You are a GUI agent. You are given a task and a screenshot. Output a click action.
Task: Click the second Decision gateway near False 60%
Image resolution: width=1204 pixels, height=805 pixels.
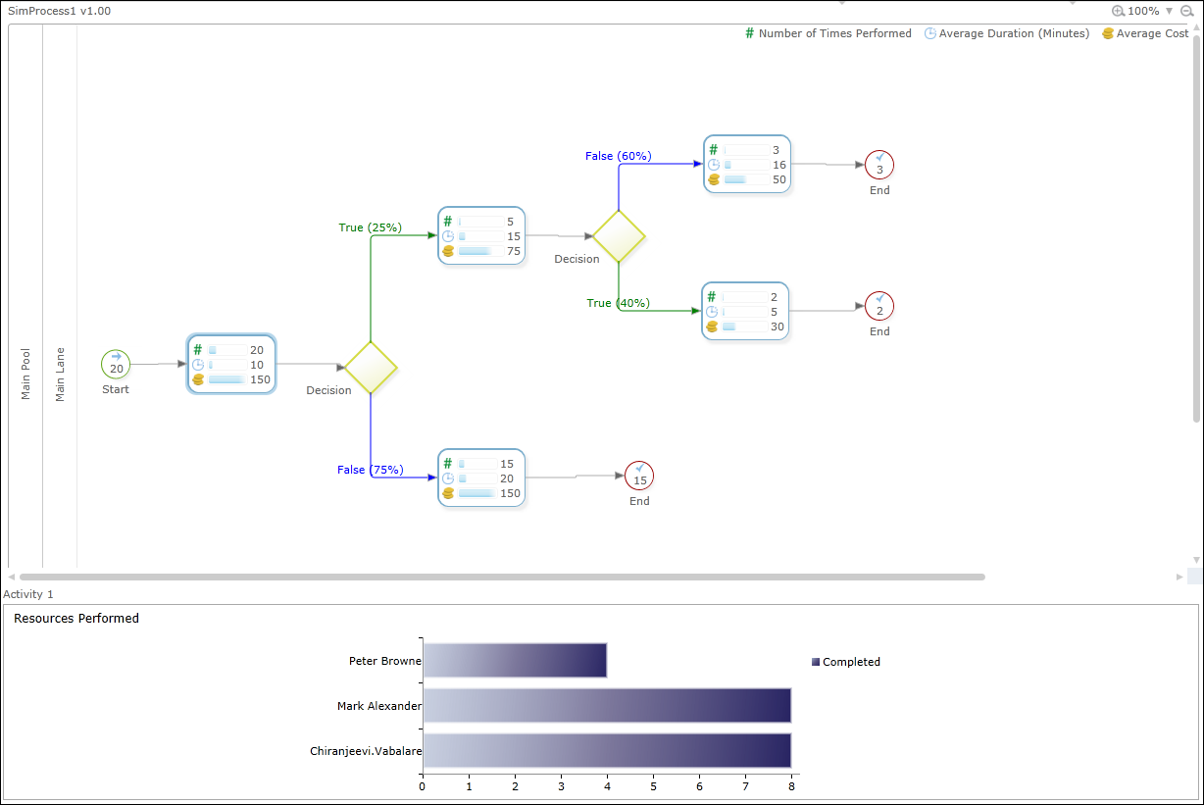[618, 236]
